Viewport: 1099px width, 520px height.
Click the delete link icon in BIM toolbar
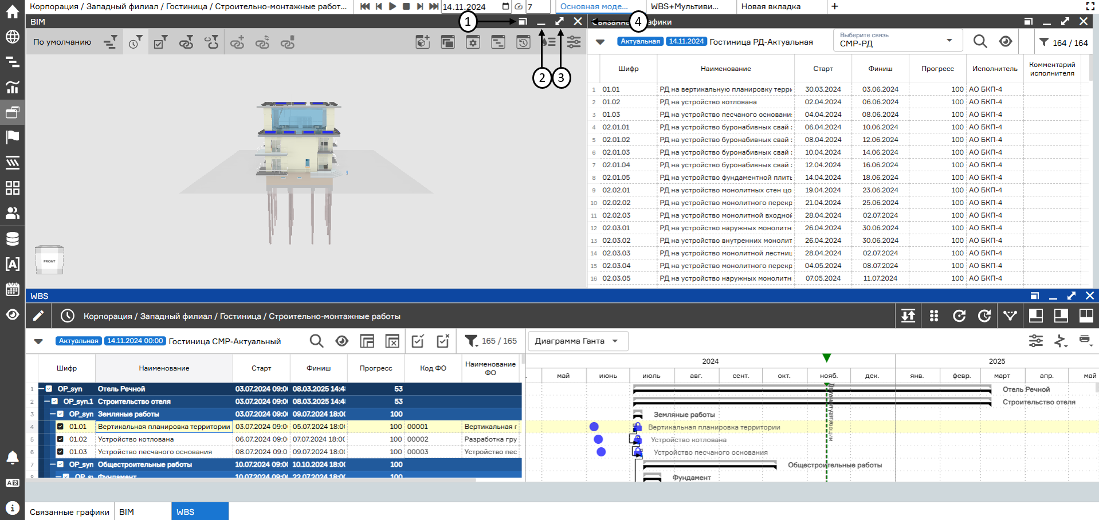click(287, 42)
